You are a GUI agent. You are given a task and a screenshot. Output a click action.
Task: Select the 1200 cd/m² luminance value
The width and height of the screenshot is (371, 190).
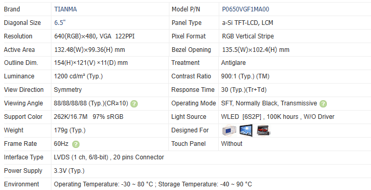pyautogui.click(x=78, y=76)
